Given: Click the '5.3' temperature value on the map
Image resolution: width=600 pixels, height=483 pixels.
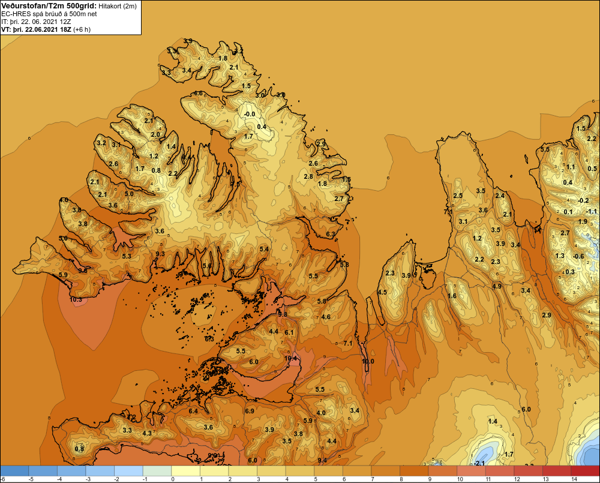Looking at the screenshot, I should coord(126,256).
